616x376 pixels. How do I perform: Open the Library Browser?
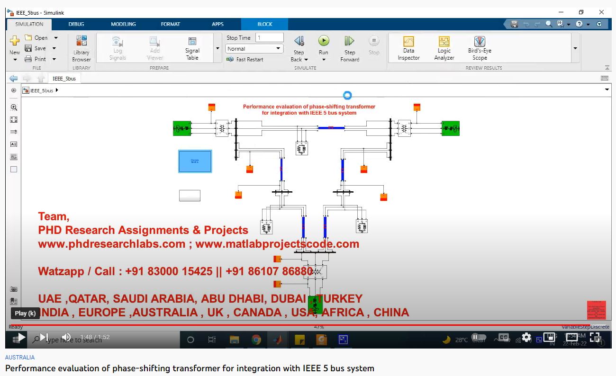click(x=82, y=48)
